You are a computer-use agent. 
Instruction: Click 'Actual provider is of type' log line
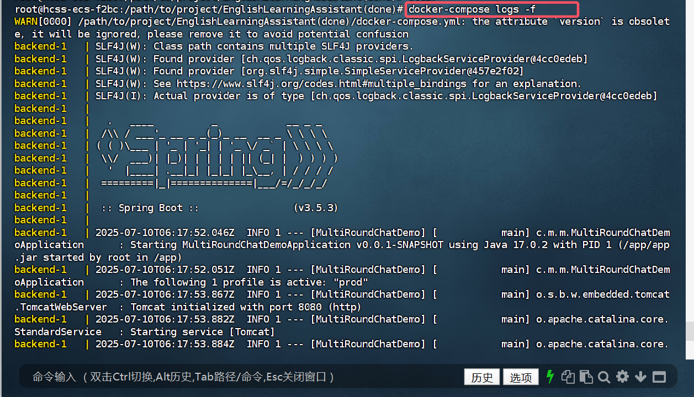[x=376, y=96]
